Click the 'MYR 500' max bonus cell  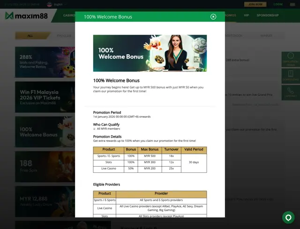point(150,156)
